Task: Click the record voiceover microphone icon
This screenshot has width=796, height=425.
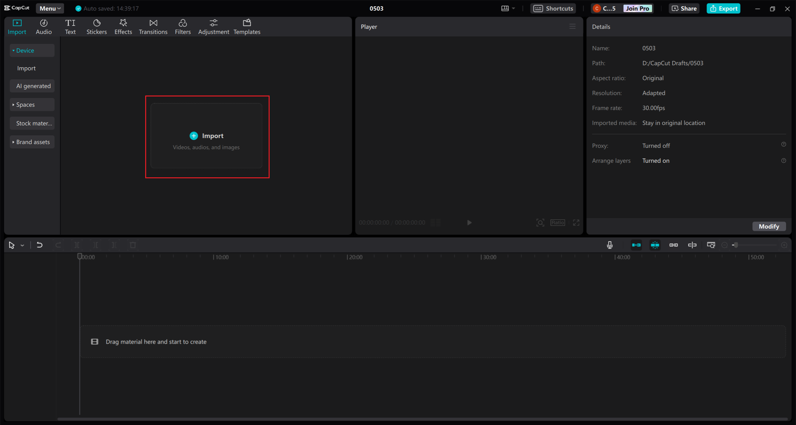Action: (x=609, y=245)
